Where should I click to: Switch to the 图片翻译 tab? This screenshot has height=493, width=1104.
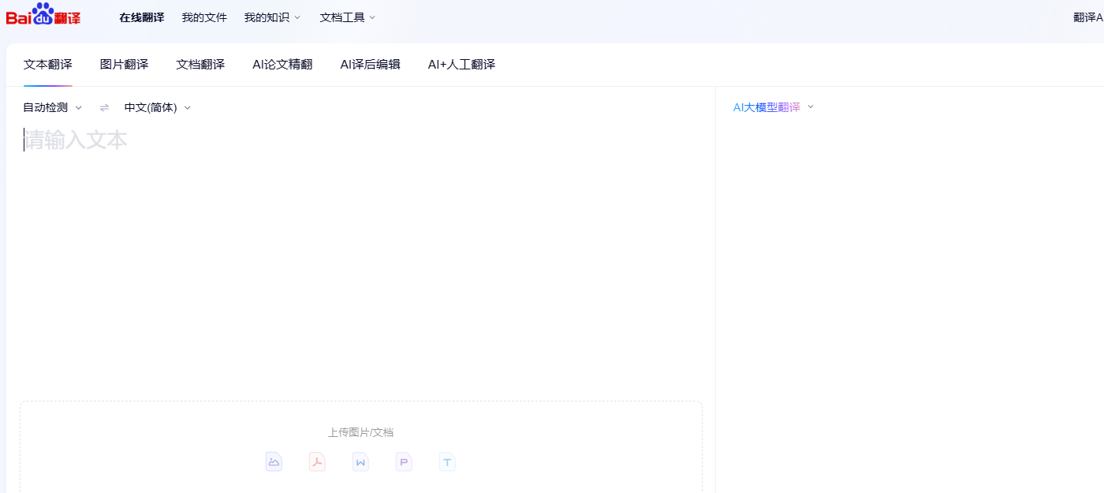(x=124, y=65)
